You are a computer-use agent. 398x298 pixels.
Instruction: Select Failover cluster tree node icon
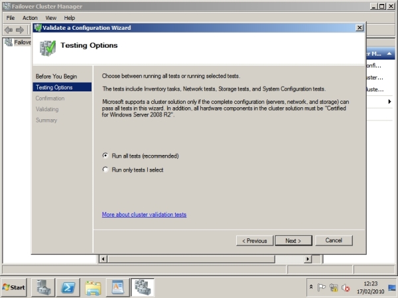coord(9,42)
